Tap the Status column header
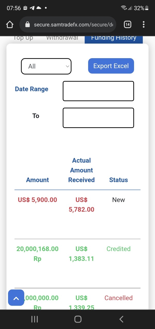155x329 pixels. (118, 180)
